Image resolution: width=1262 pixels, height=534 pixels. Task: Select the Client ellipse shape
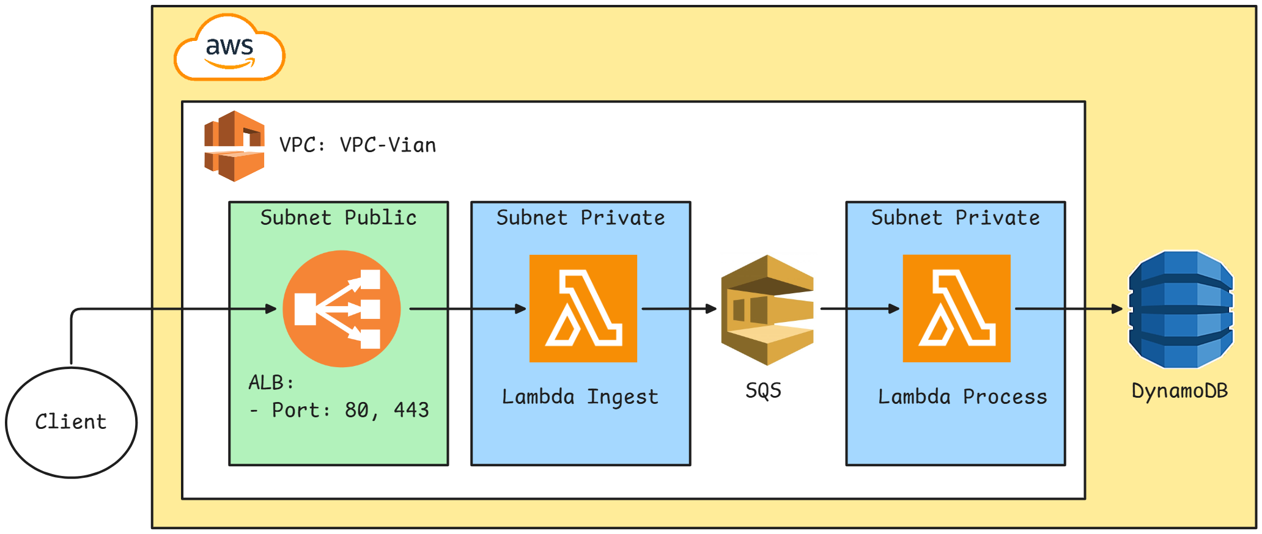72,422
